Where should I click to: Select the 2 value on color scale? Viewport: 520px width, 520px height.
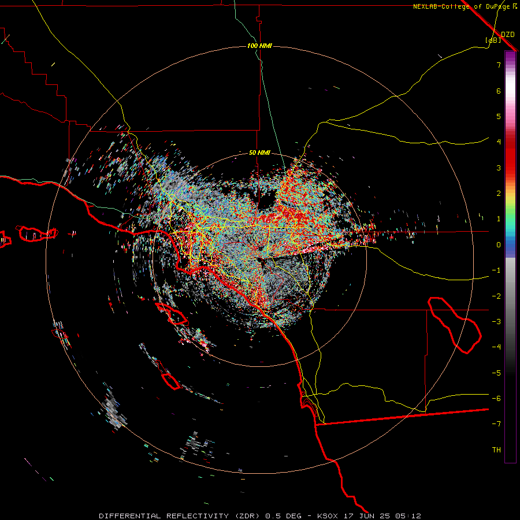pyautogui.click(x=499, y=194)
